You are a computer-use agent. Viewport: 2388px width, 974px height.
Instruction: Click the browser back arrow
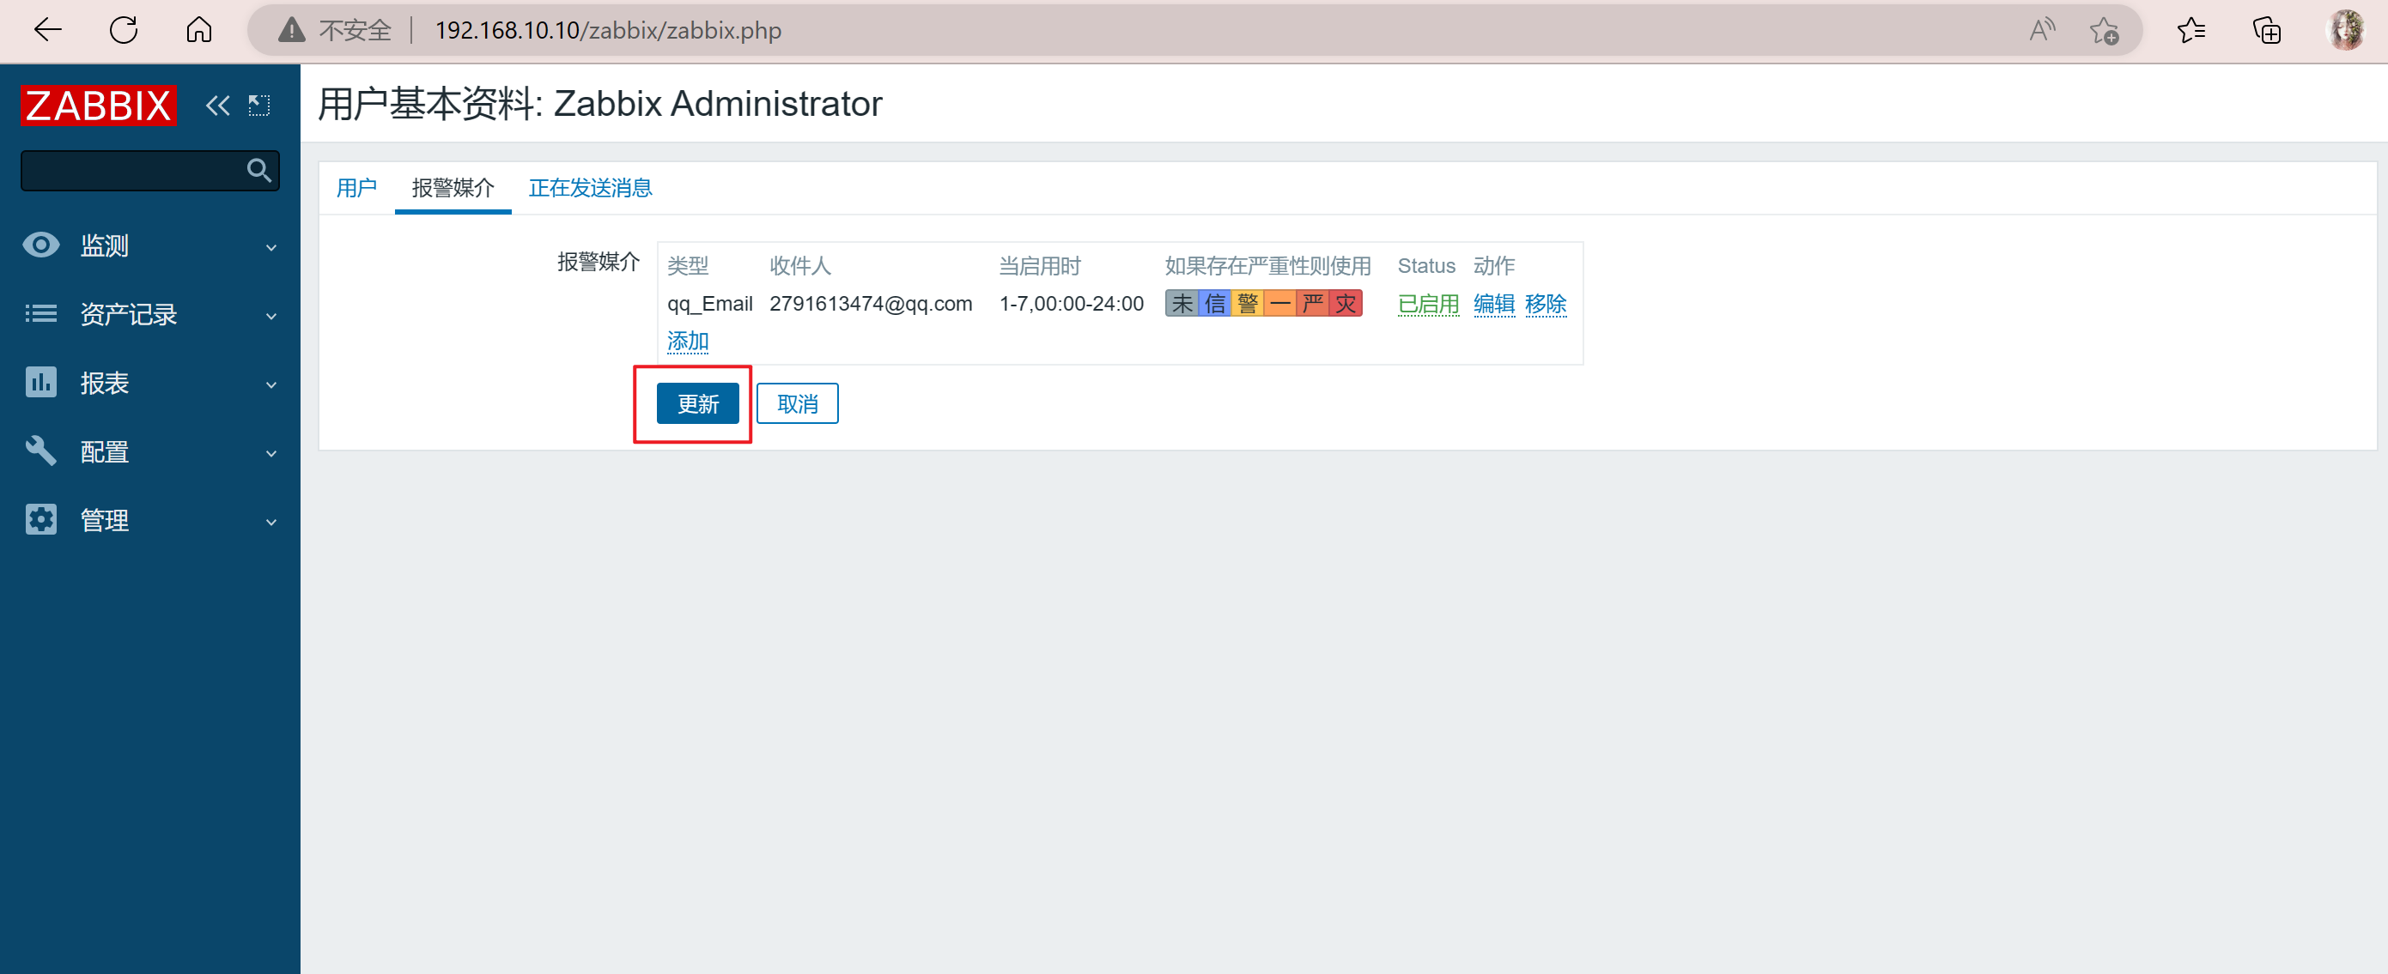click(48, 31)
